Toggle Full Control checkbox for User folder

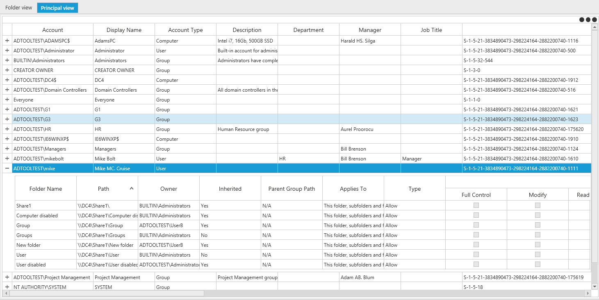(x=476, y=255)
